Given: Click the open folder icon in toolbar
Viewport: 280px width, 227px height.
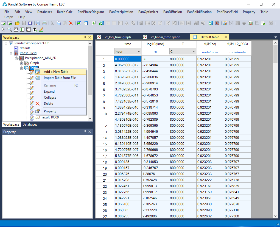Looking at the screenshot, I should (x=17, y=23).
